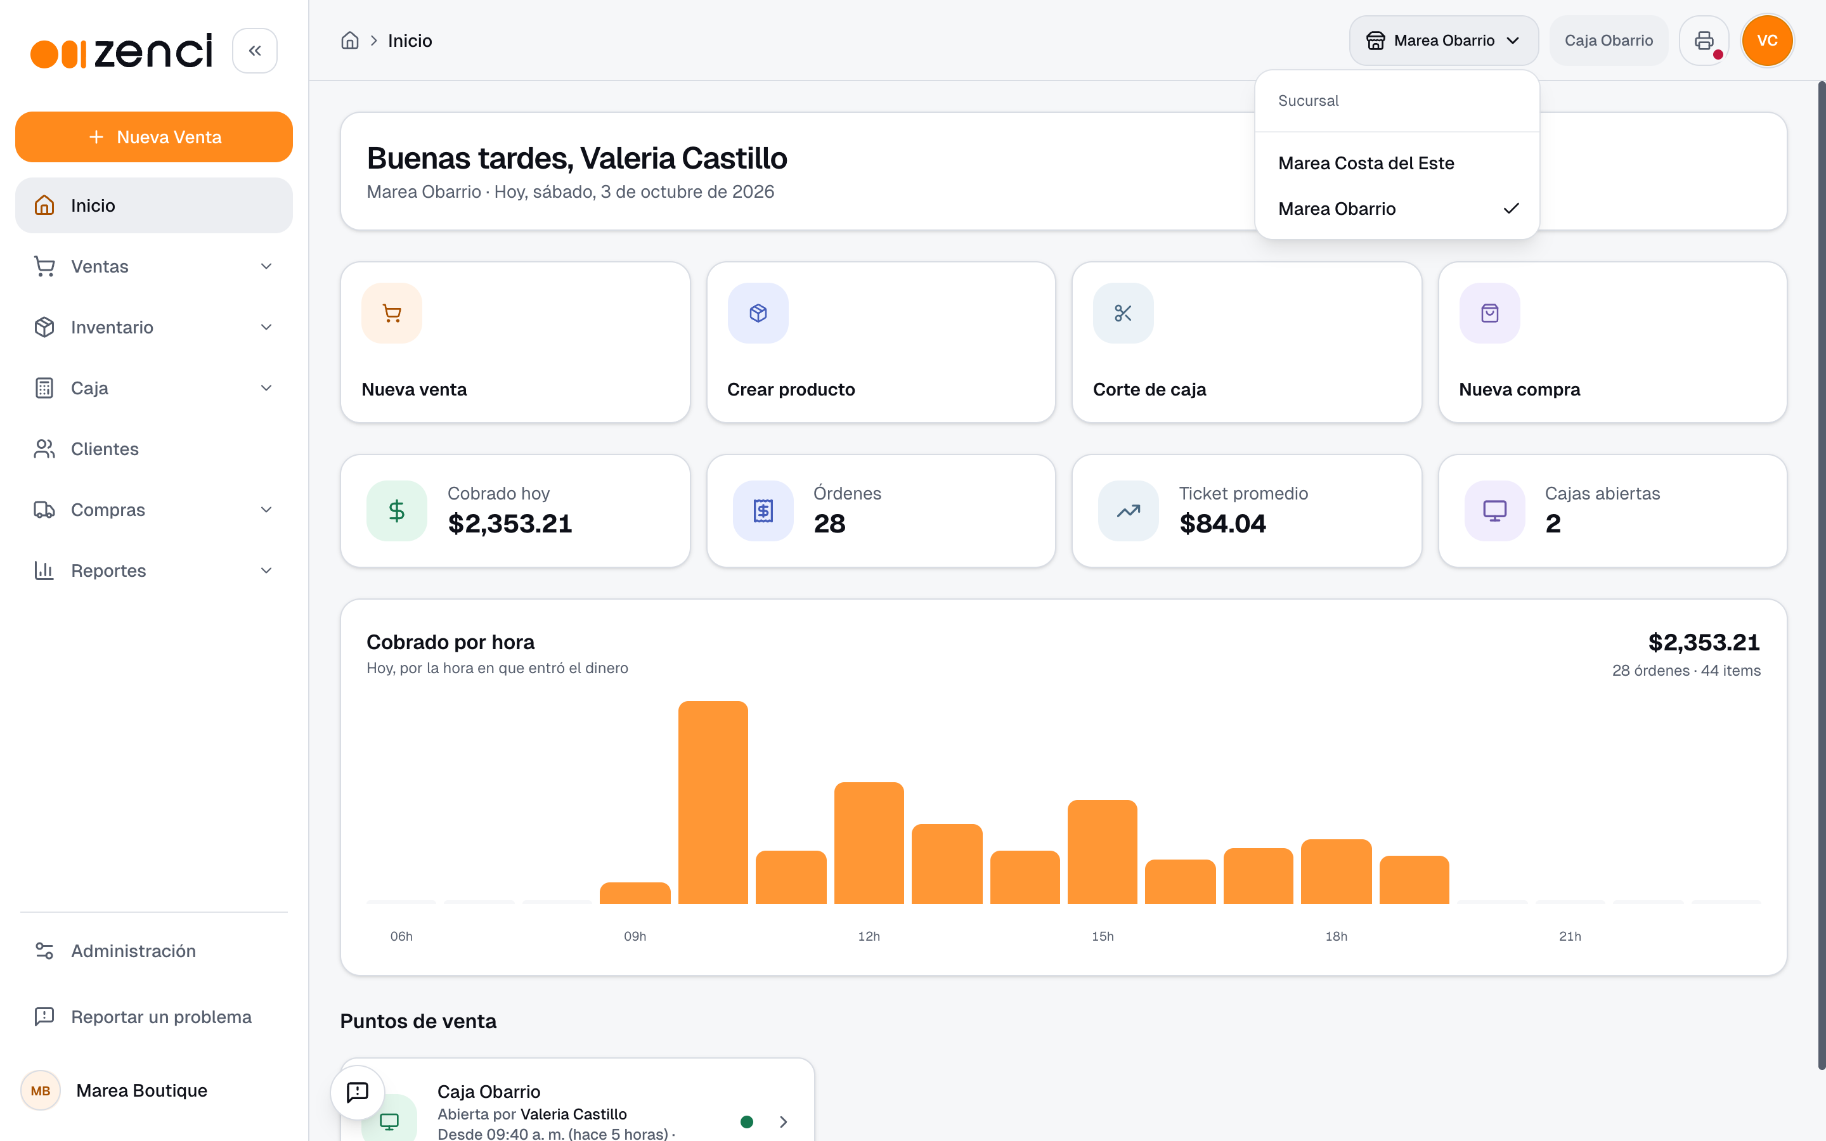Go to Inicio in the sidebar

click(x=154, y=205)
